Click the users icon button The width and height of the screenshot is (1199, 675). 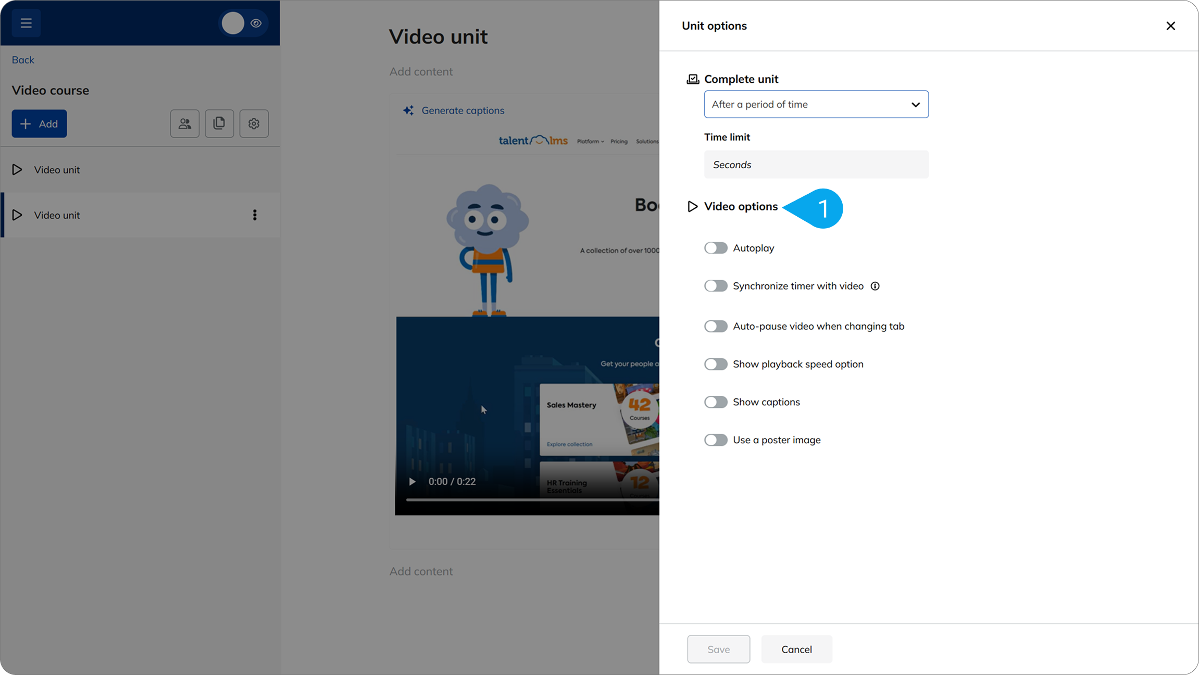184,123
